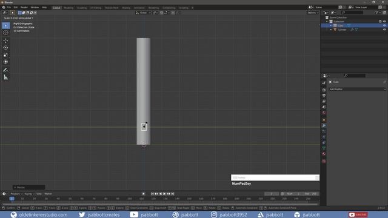Open the Keying dropdown in timeline

click(29, 194)
